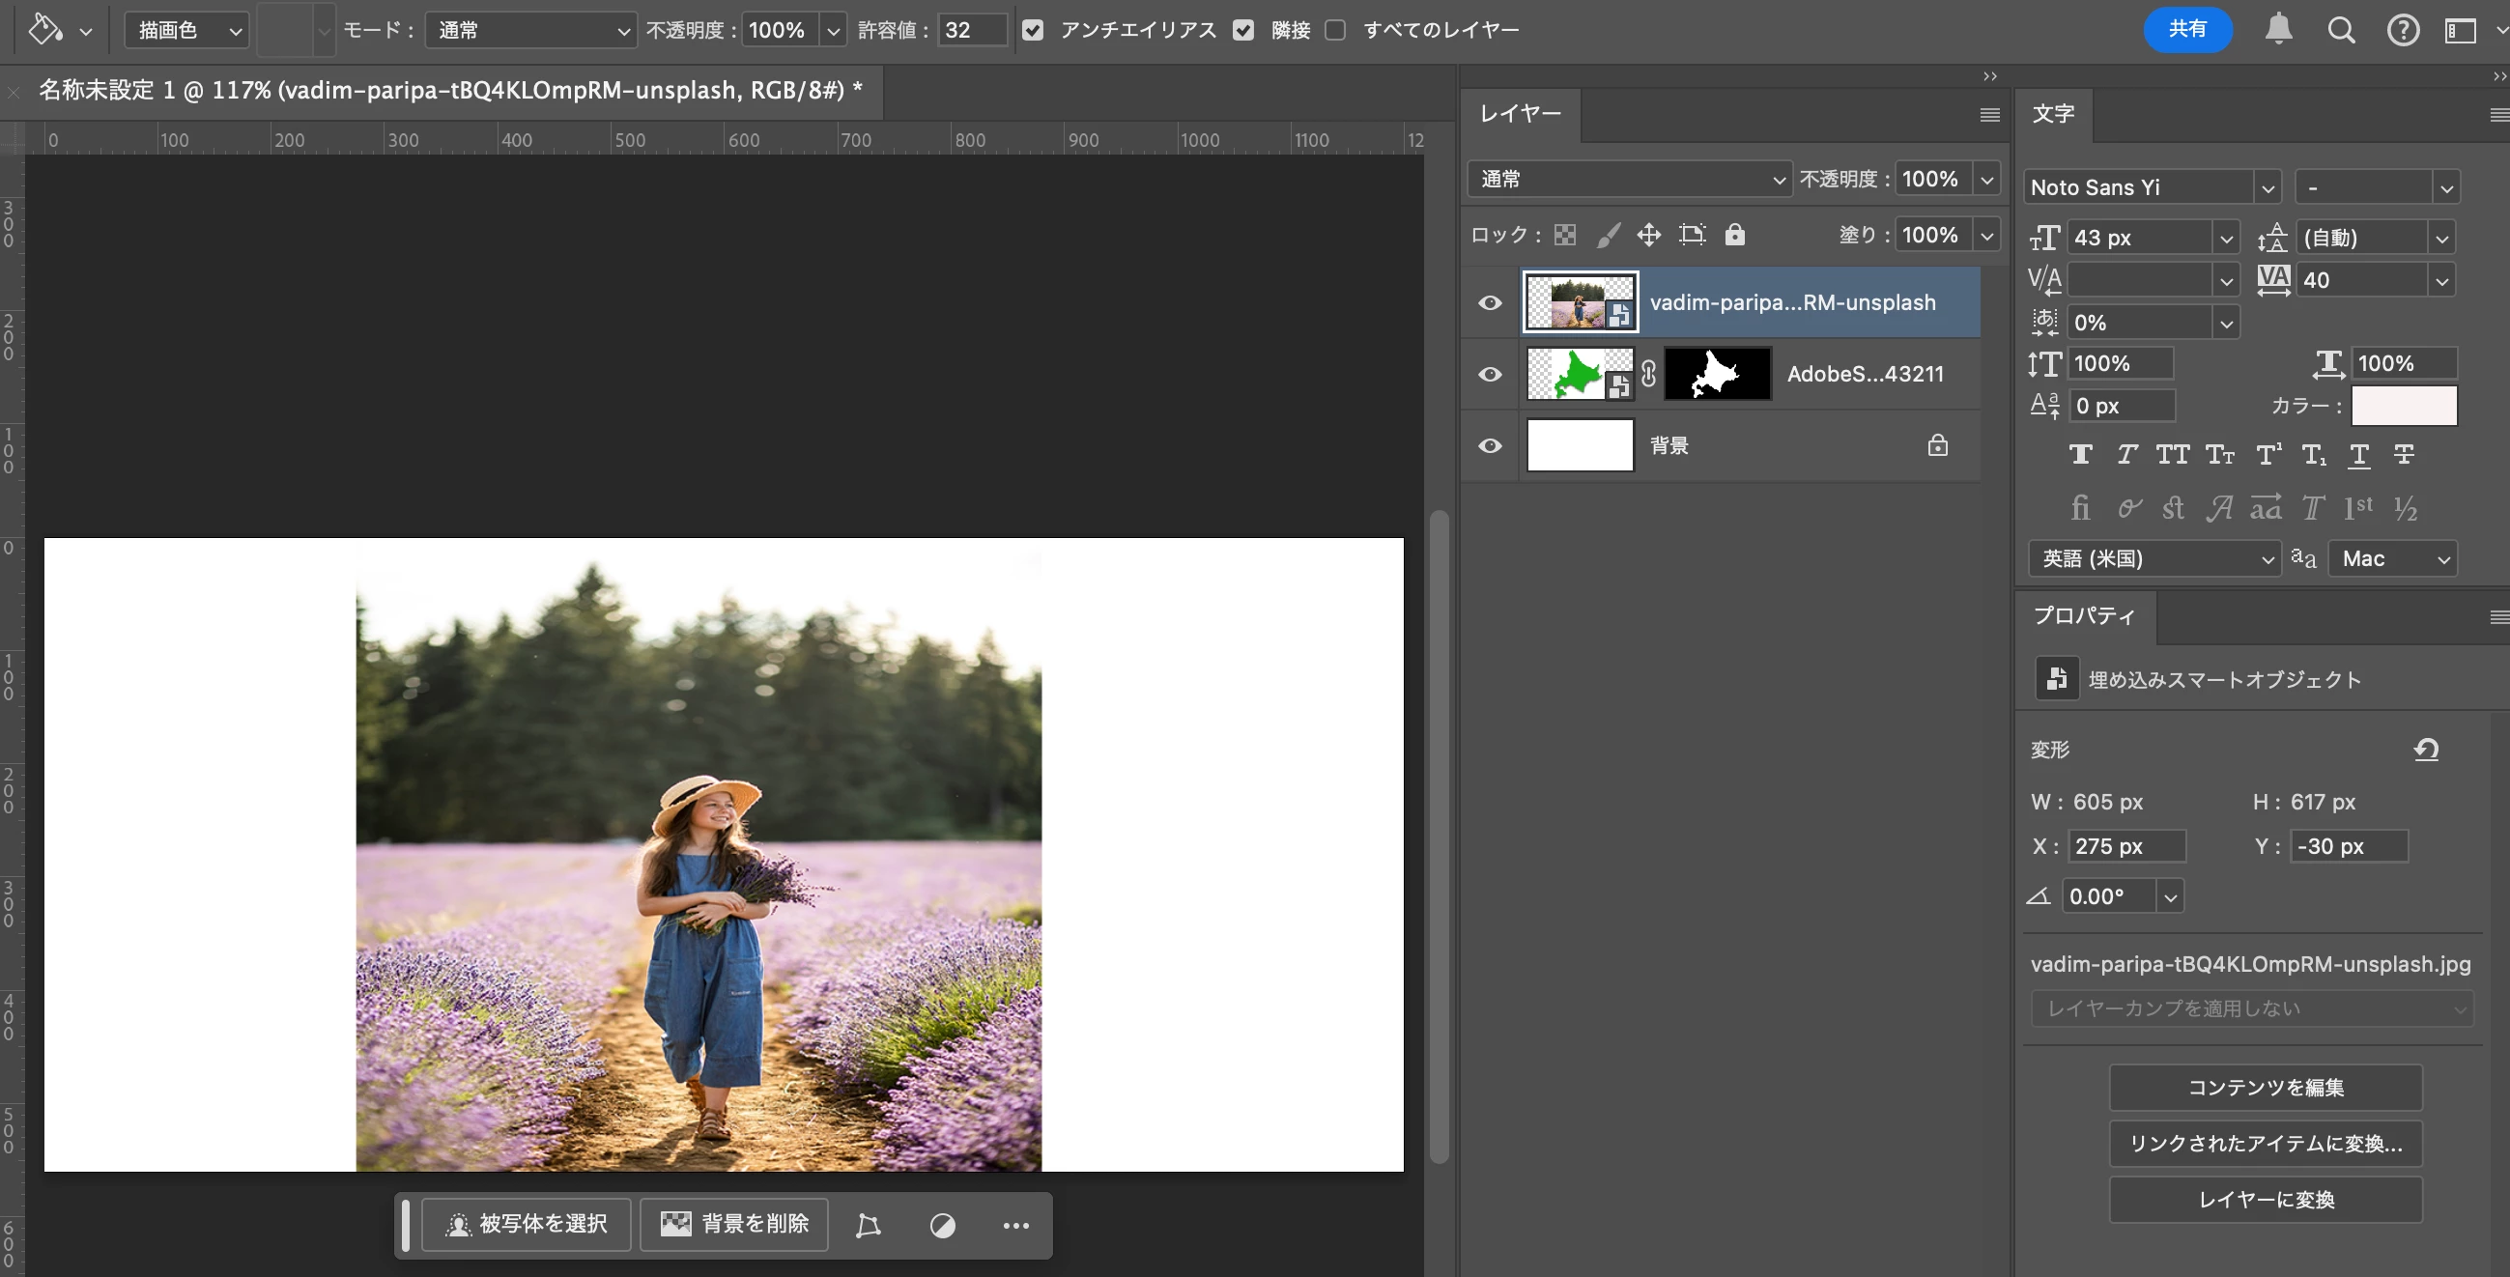Enable the すべてのレイヤー checkbox

1336,30
